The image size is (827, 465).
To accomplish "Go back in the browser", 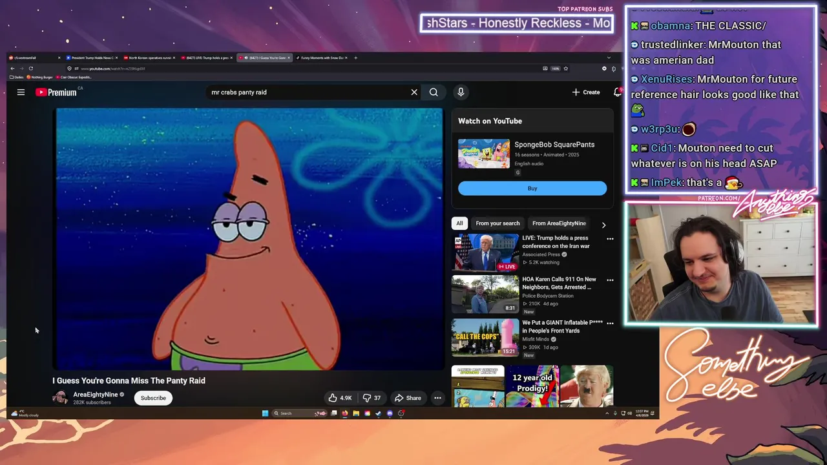I will [12, 68].
